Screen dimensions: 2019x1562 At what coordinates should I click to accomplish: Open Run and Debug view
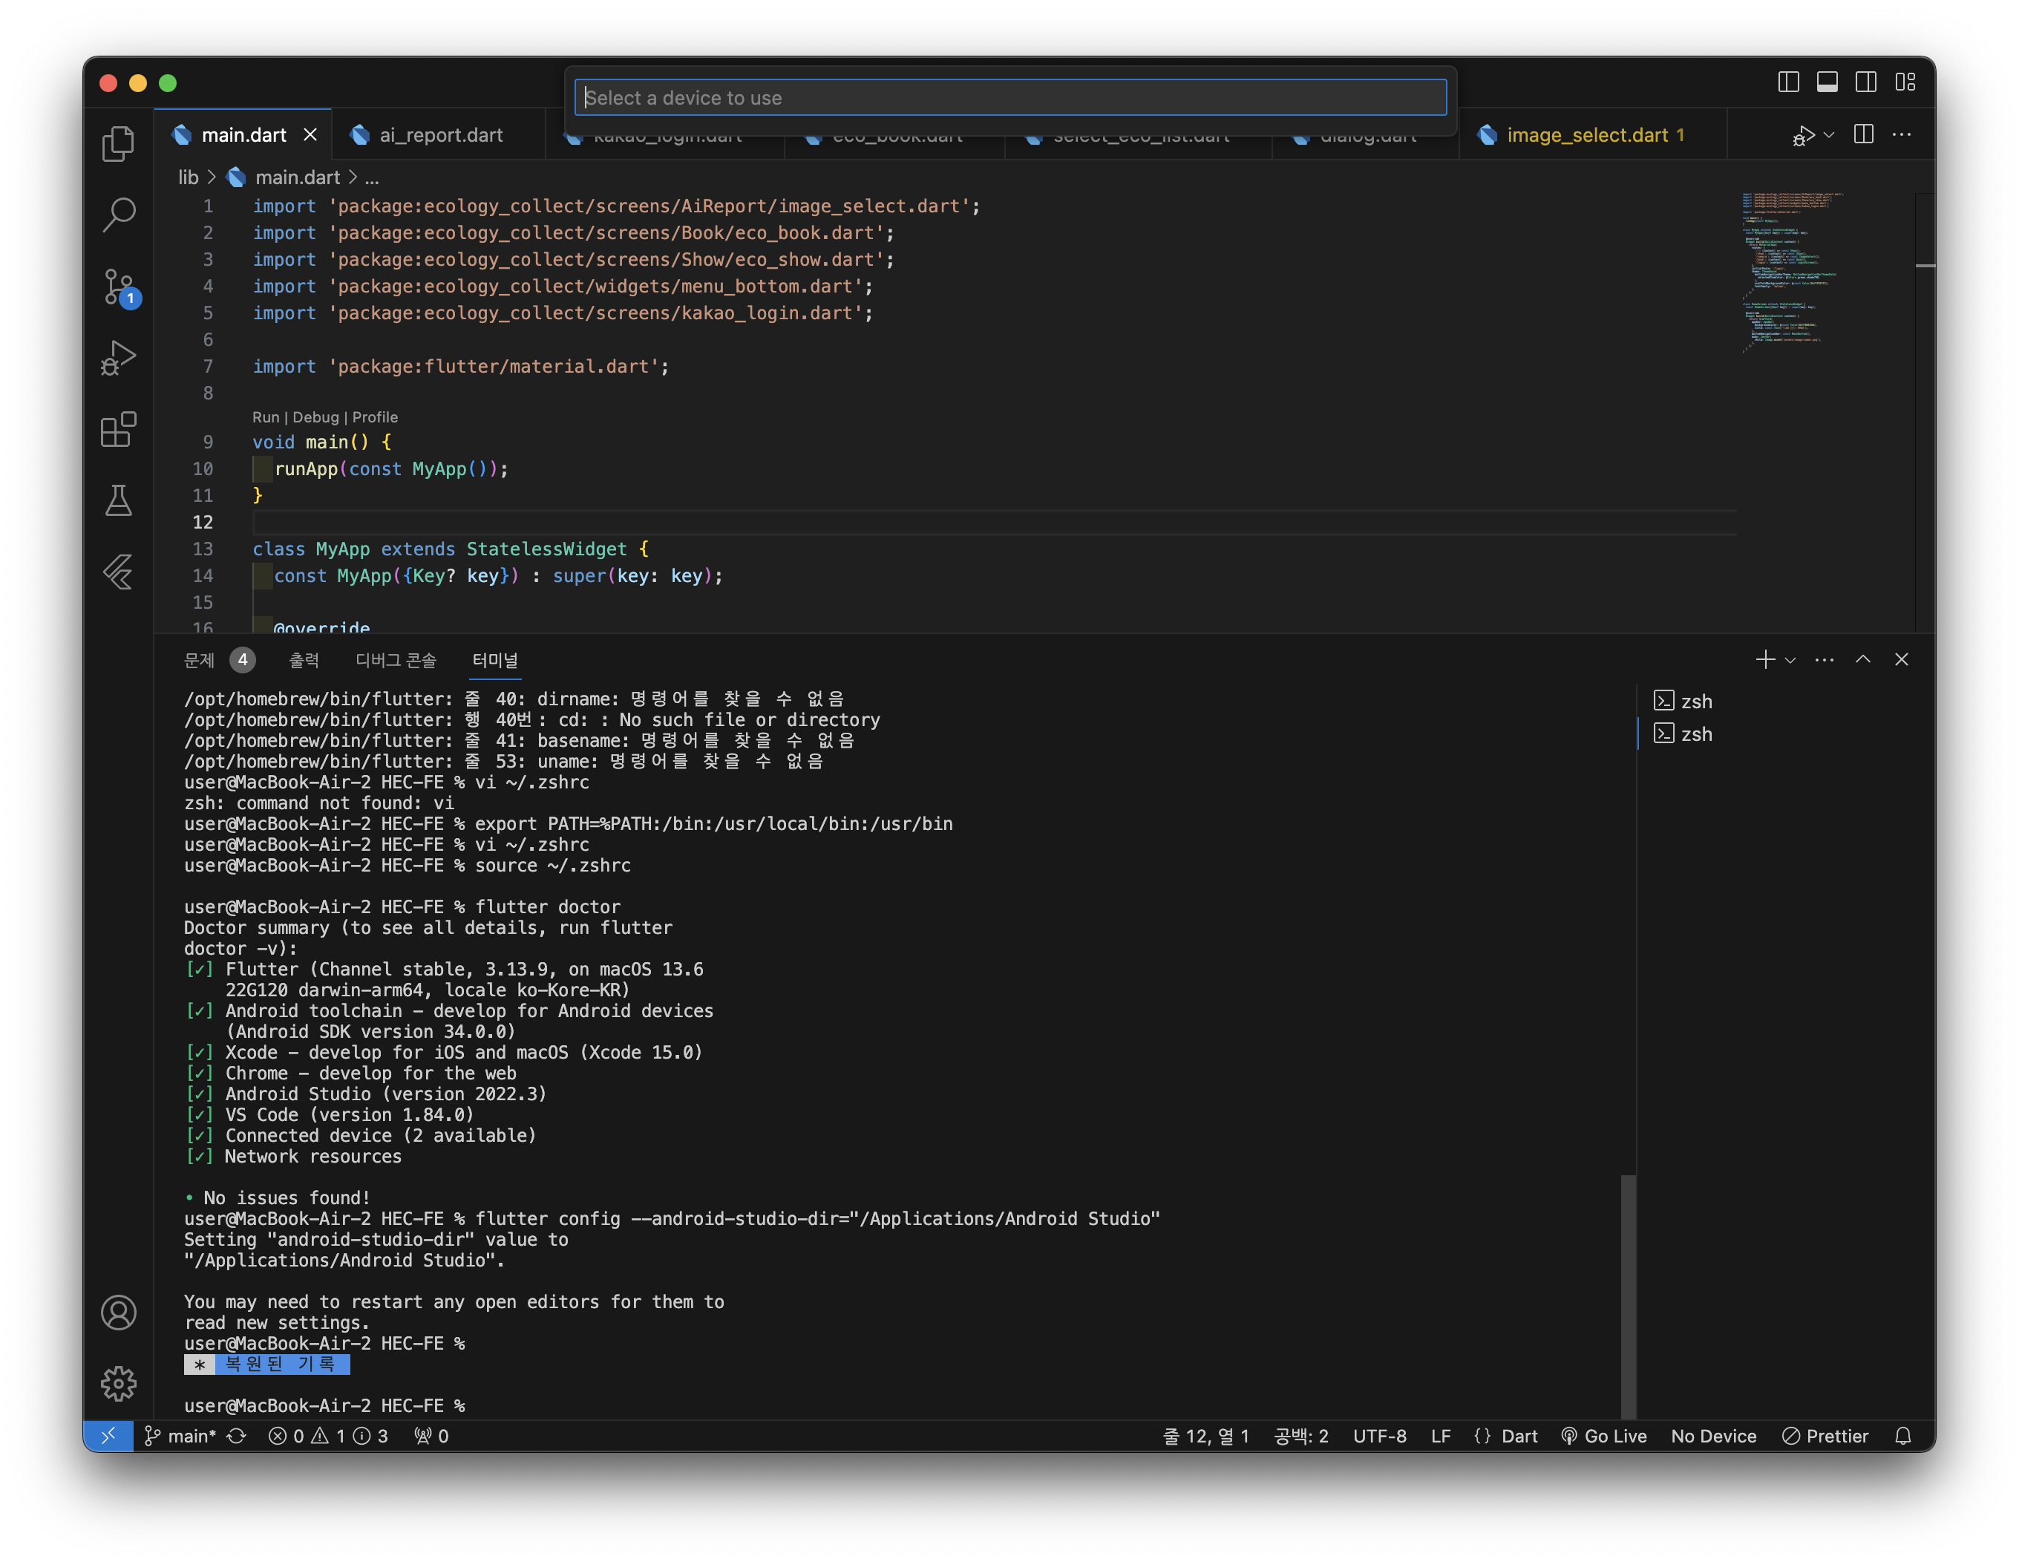click(118, 358)
